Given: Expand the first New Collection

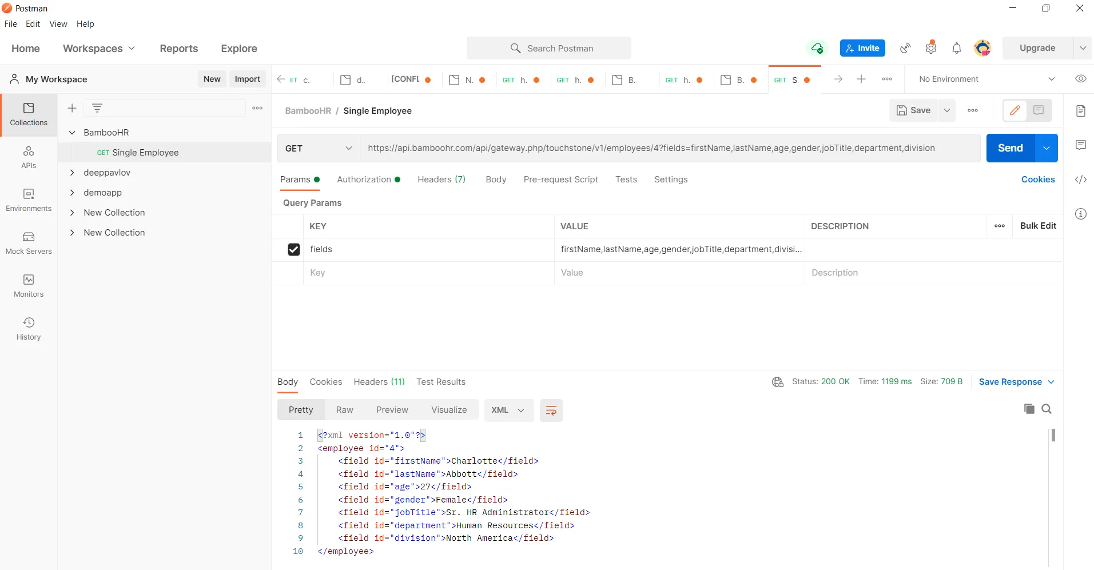Looking at the screenshot, I should tap(72, 213).
